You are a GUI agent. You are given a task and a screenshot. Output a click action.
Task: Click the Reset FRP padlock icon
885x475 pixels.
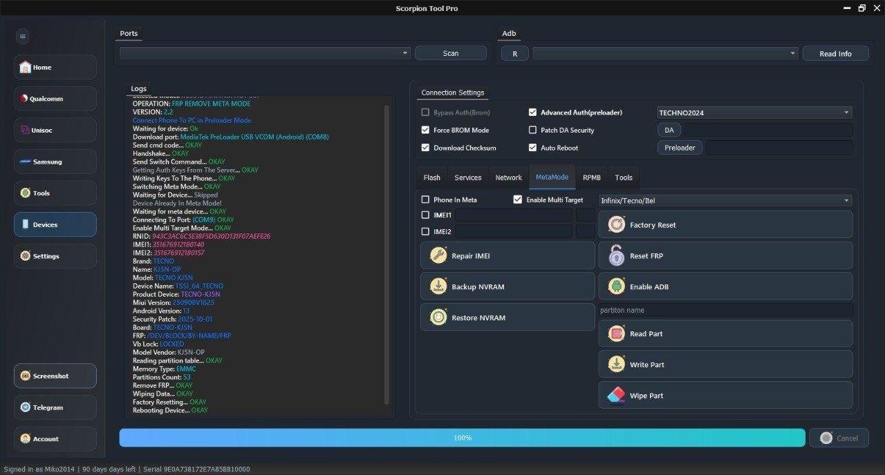616,255
